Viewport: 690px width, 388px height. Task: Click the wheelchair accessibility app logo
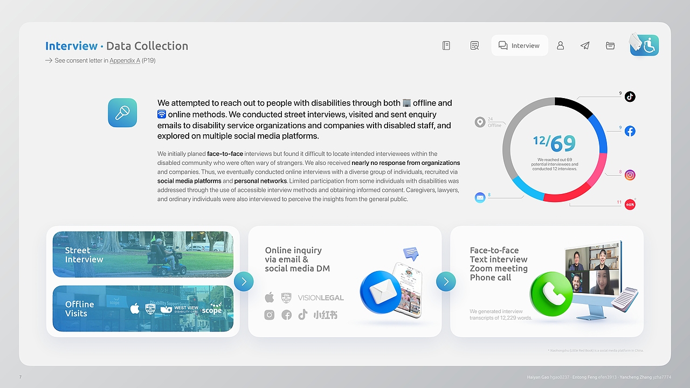(x=644, y=45)
